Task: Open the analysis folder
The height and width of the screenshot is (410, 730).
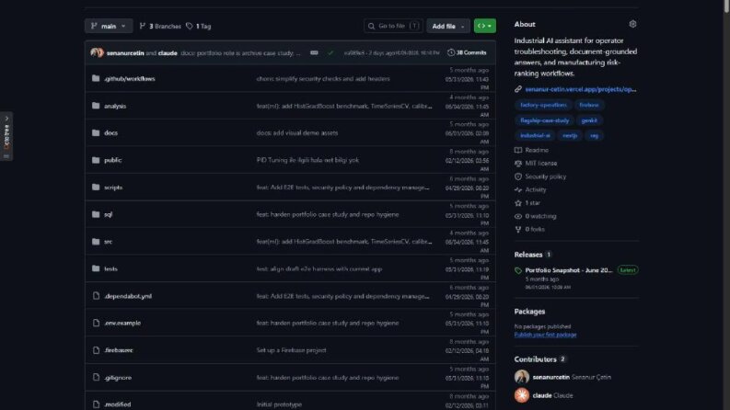Action: coord(115,106)
